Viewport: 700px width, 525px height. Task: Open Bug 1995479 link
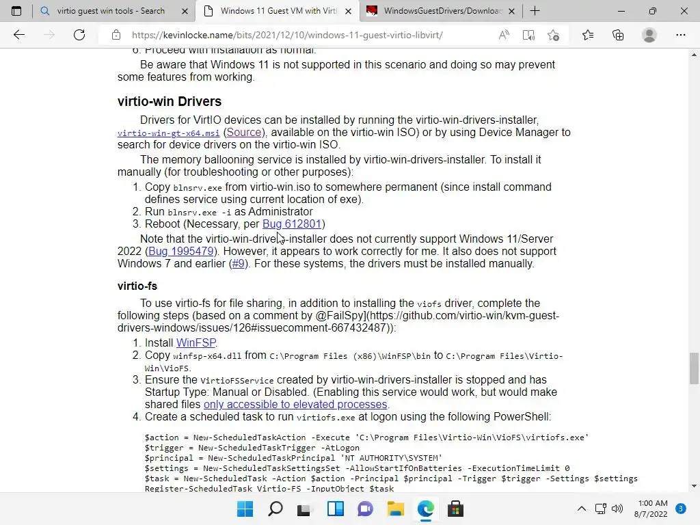(180, 251)
